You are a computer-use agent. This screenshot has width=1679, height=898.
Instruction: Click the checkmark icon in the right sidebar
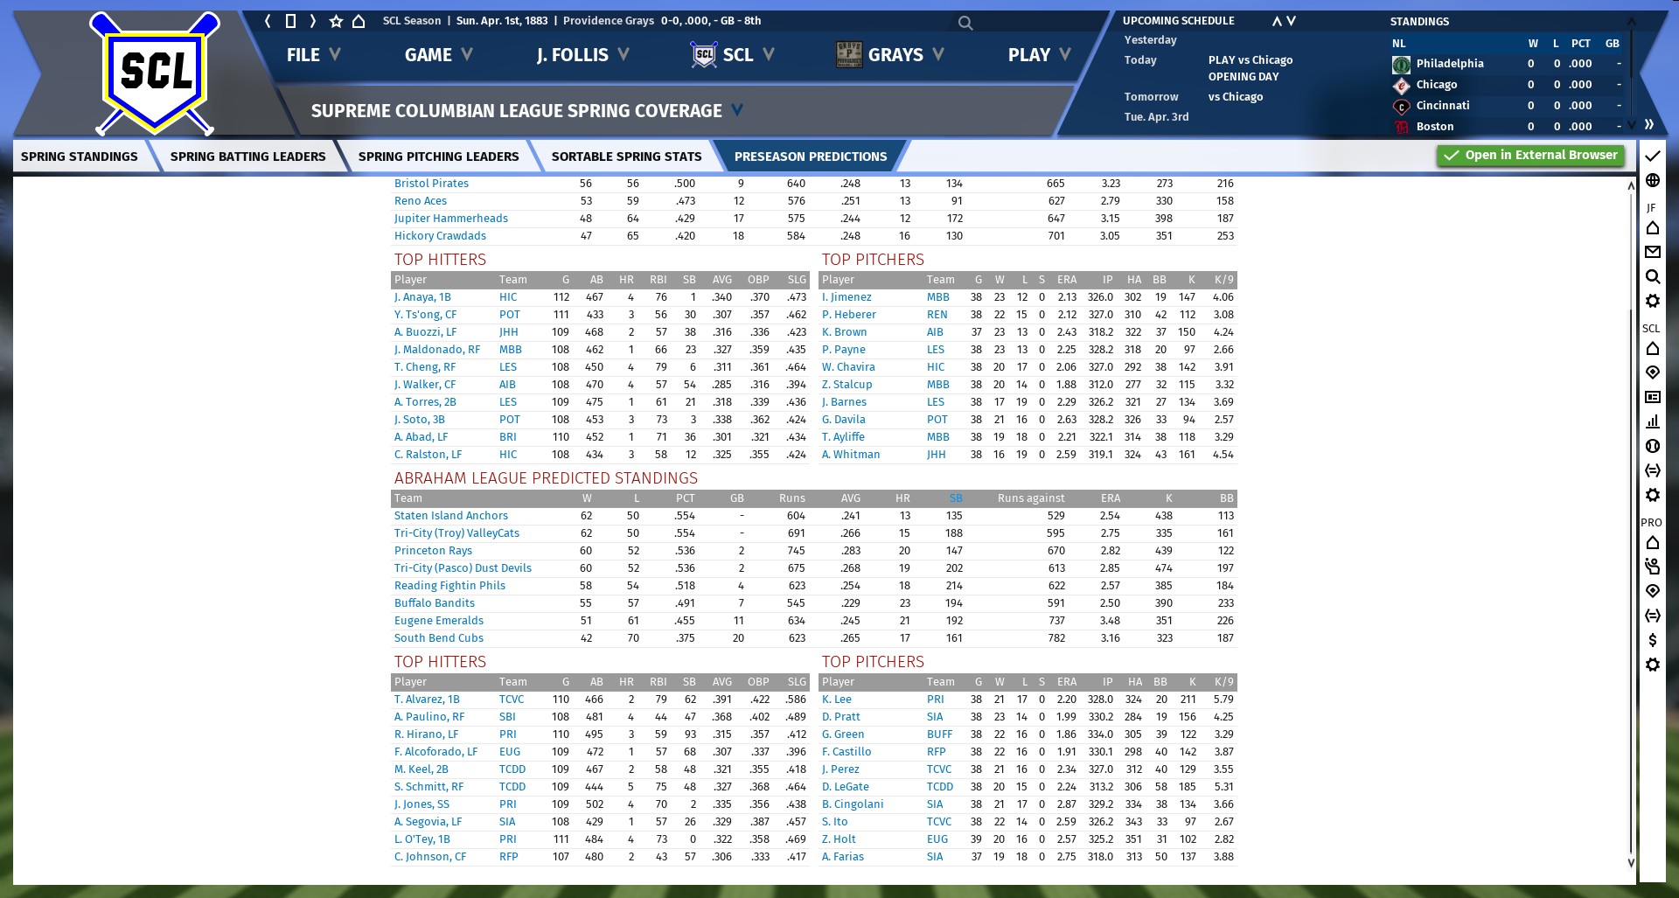point(1652,156)
